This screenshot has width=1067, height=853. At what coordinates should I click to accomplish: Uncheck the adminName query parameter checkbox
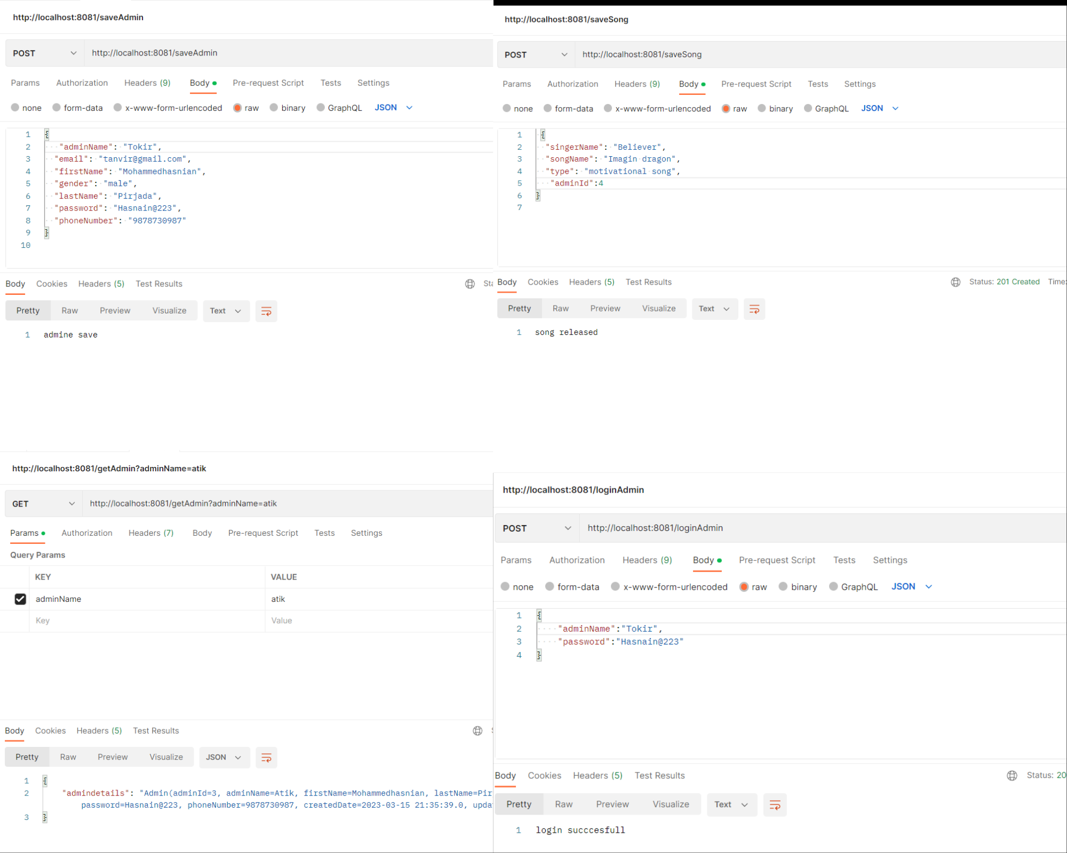[20, 599]
